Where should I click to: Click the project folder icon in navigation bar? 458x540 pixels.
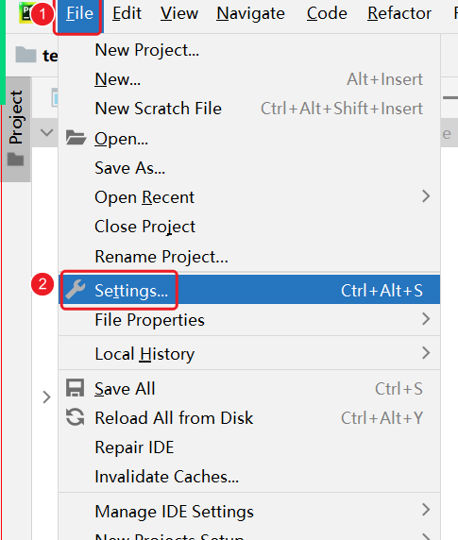[25, 55]
